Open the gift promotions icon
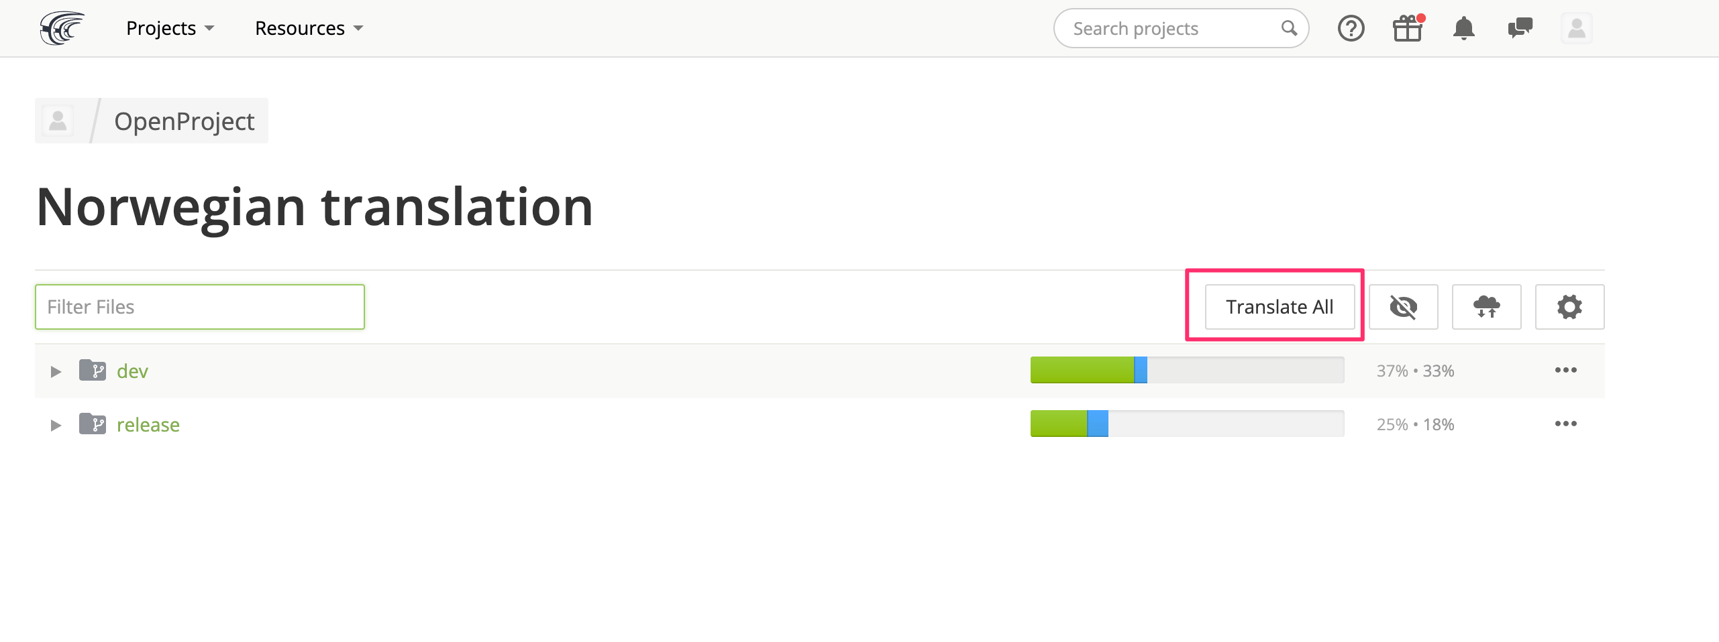The image size is (1719, 642). tap(1407, 28)
